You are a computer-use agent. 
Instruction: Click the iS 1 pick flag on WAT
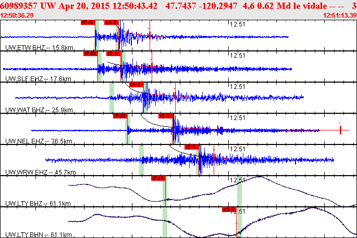[136, 85]
